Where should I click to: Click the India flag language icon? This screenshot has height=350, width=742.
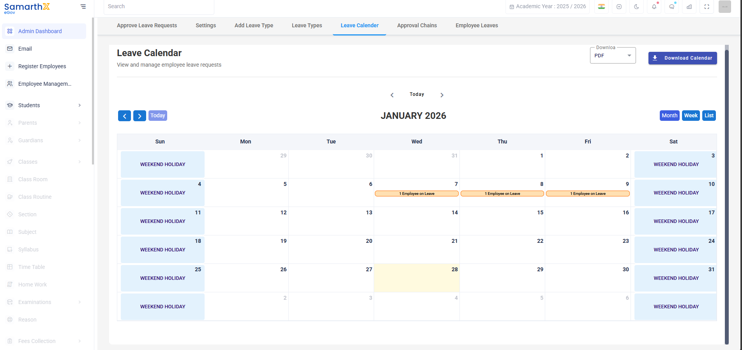(601, 7)
